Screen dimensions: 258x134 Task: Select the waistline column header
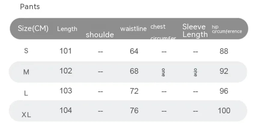(x=133, y=29)
